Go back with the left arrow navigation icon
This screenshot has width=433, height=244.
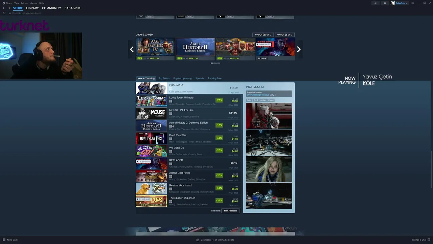pos(4,8)
